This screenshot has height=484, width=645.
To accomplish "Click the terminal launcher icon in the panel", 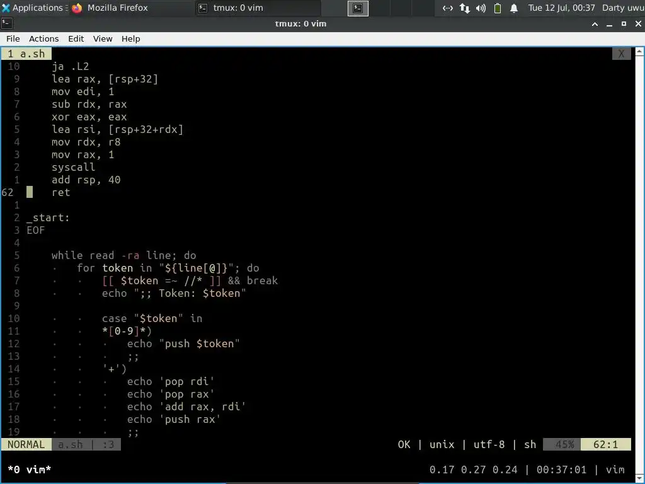I will coord(358,8).
